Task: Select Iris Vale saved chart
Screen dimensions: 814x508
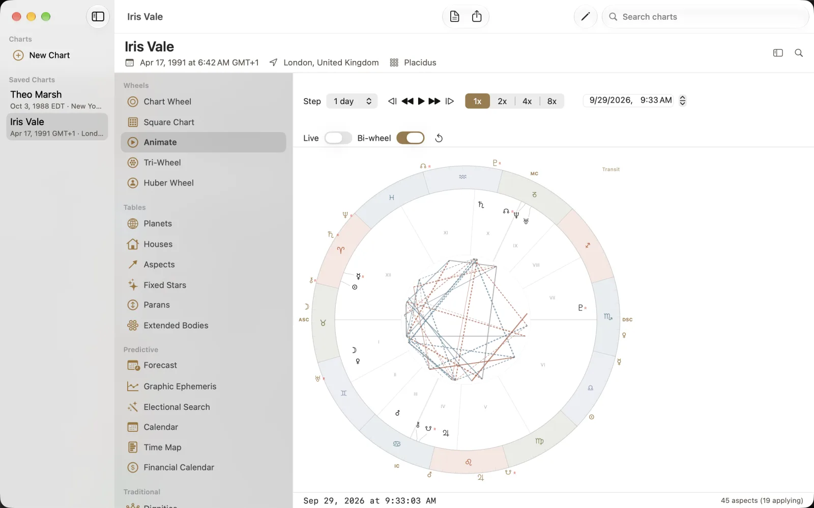Action: coord(57,127)
